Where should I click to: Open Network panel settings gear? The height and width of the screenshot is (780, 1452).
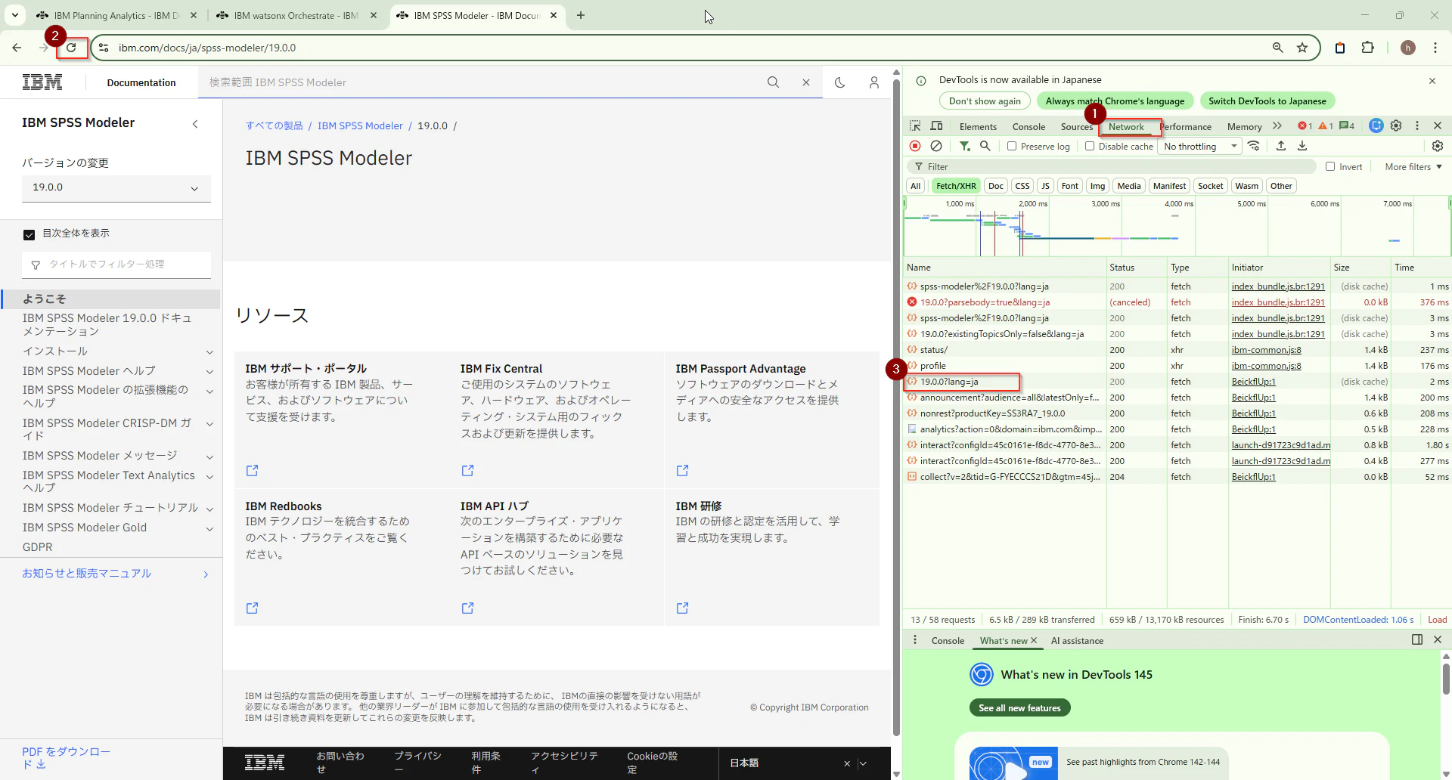pos(1438,146)
